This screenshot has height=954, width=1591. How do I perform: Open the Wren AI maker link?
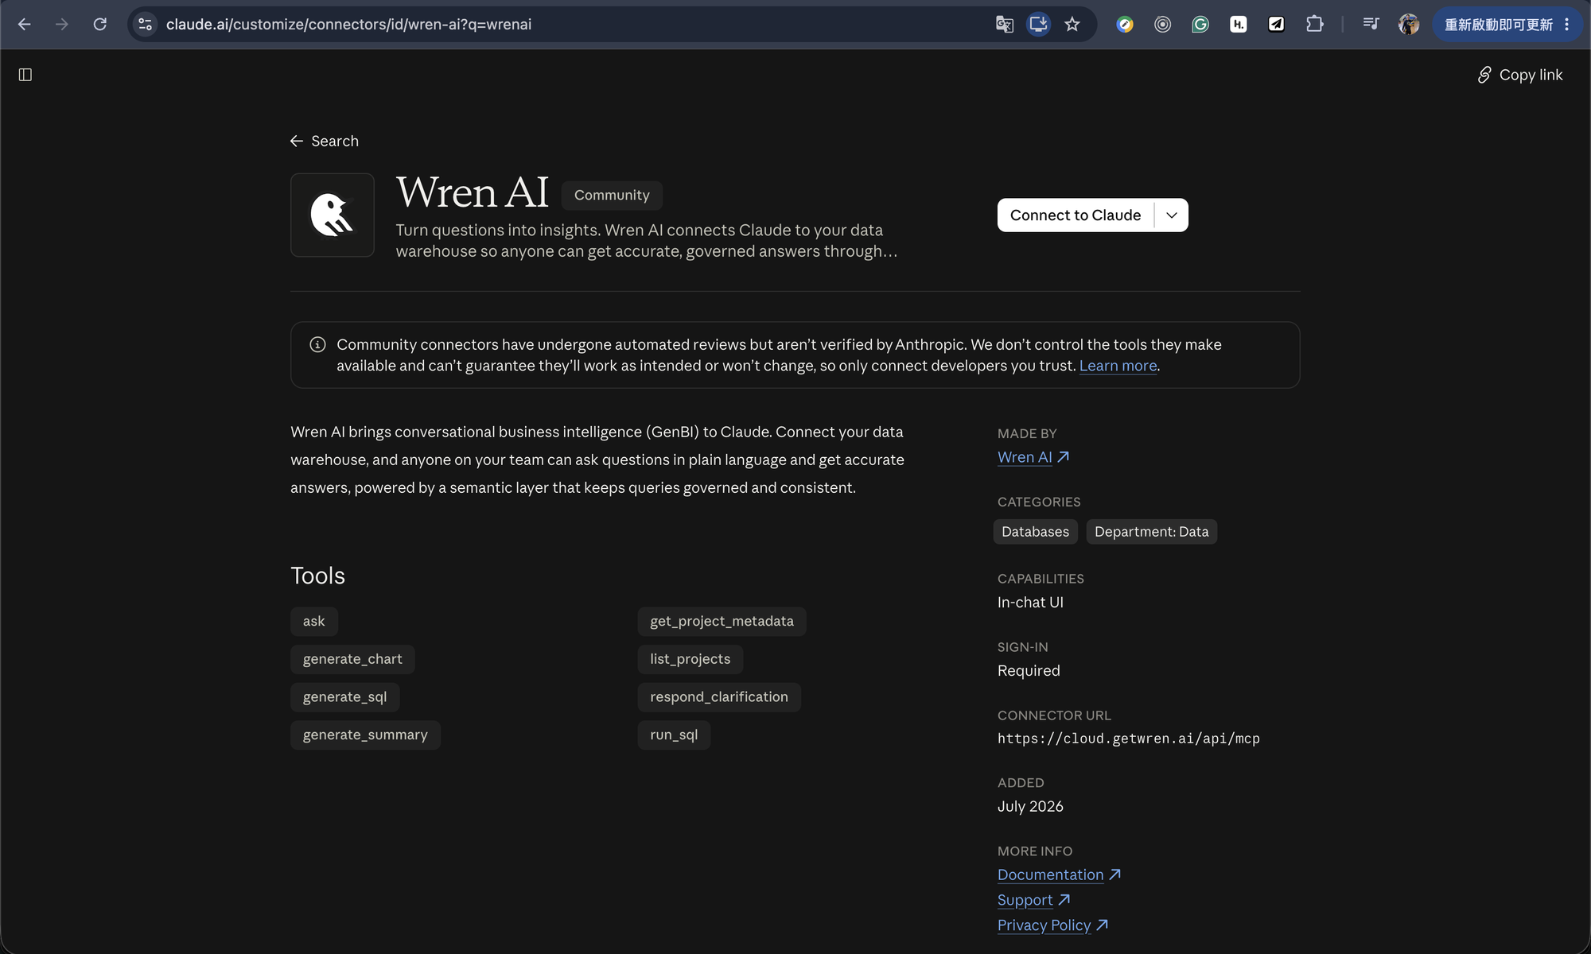point(1033,457)
